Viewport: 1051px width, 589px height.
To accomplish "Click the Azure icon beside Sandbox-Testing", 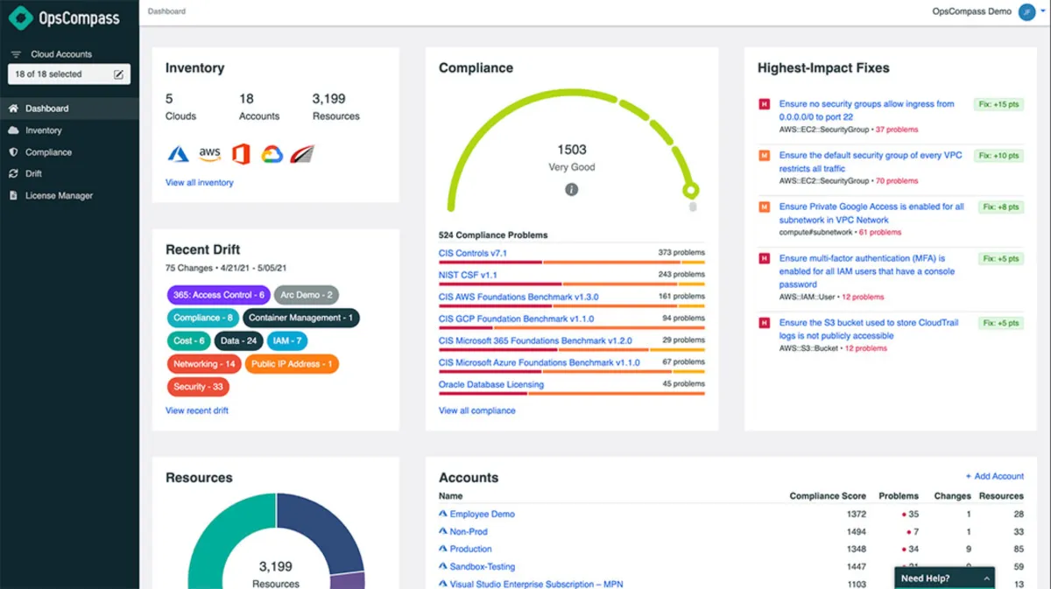I will click(x=443, y=566).
